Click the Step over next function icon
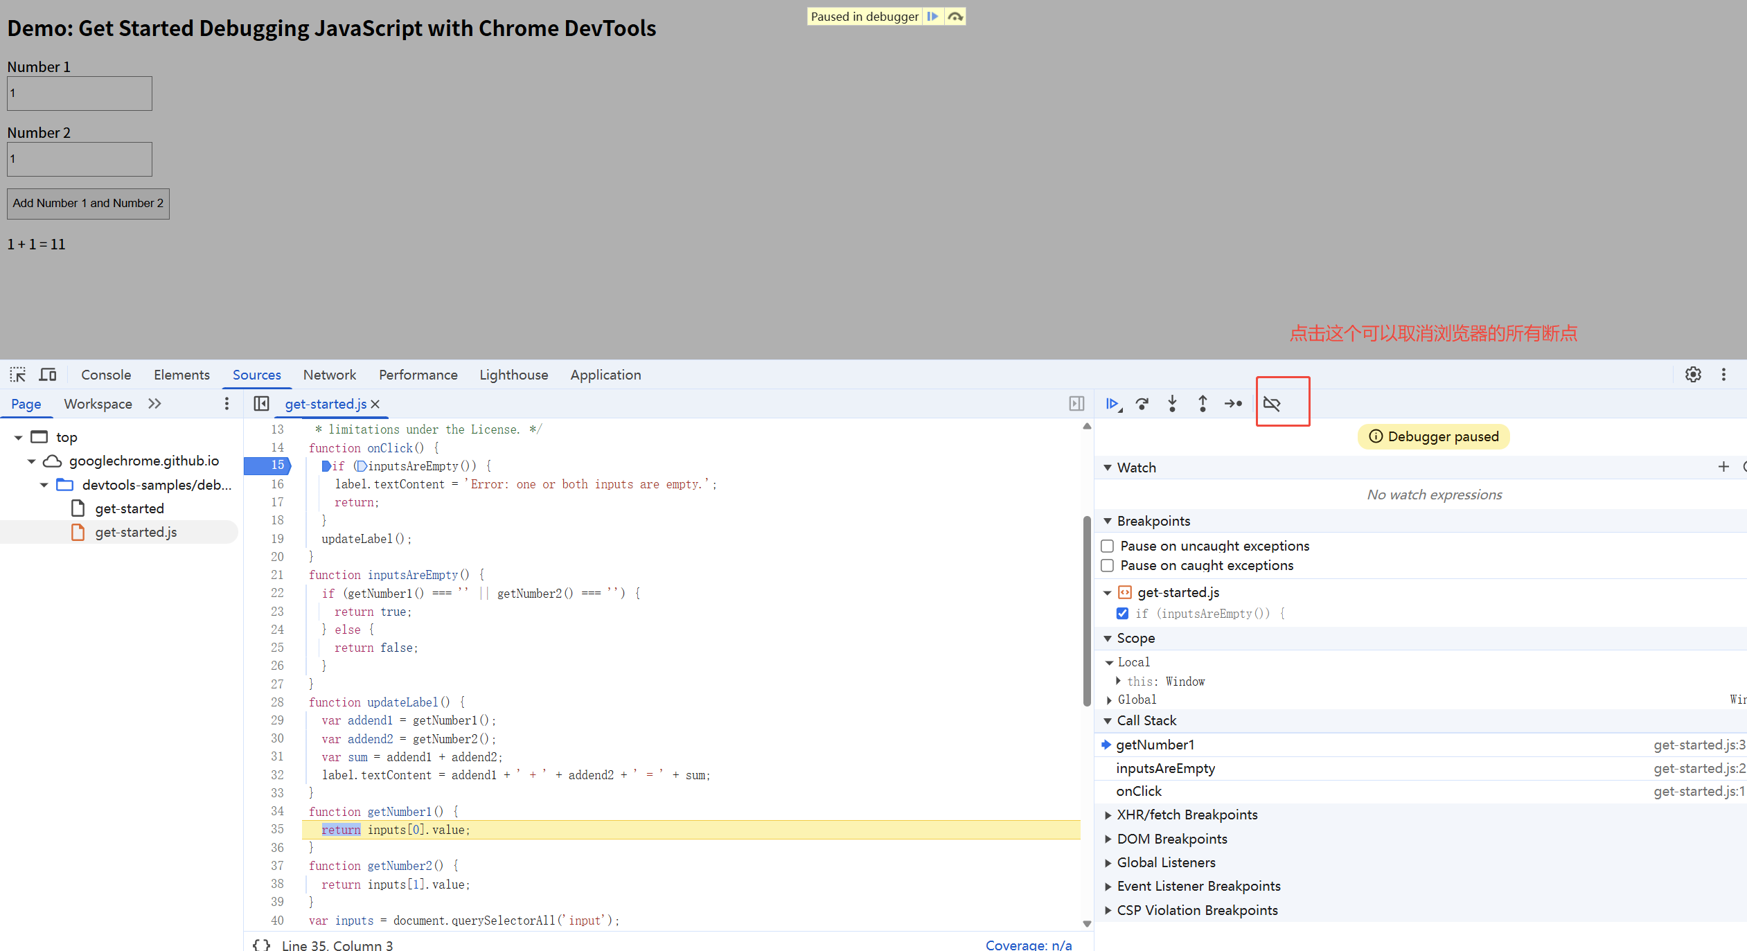Viewport: 1747px width, 951px height. coord(1142,404)
